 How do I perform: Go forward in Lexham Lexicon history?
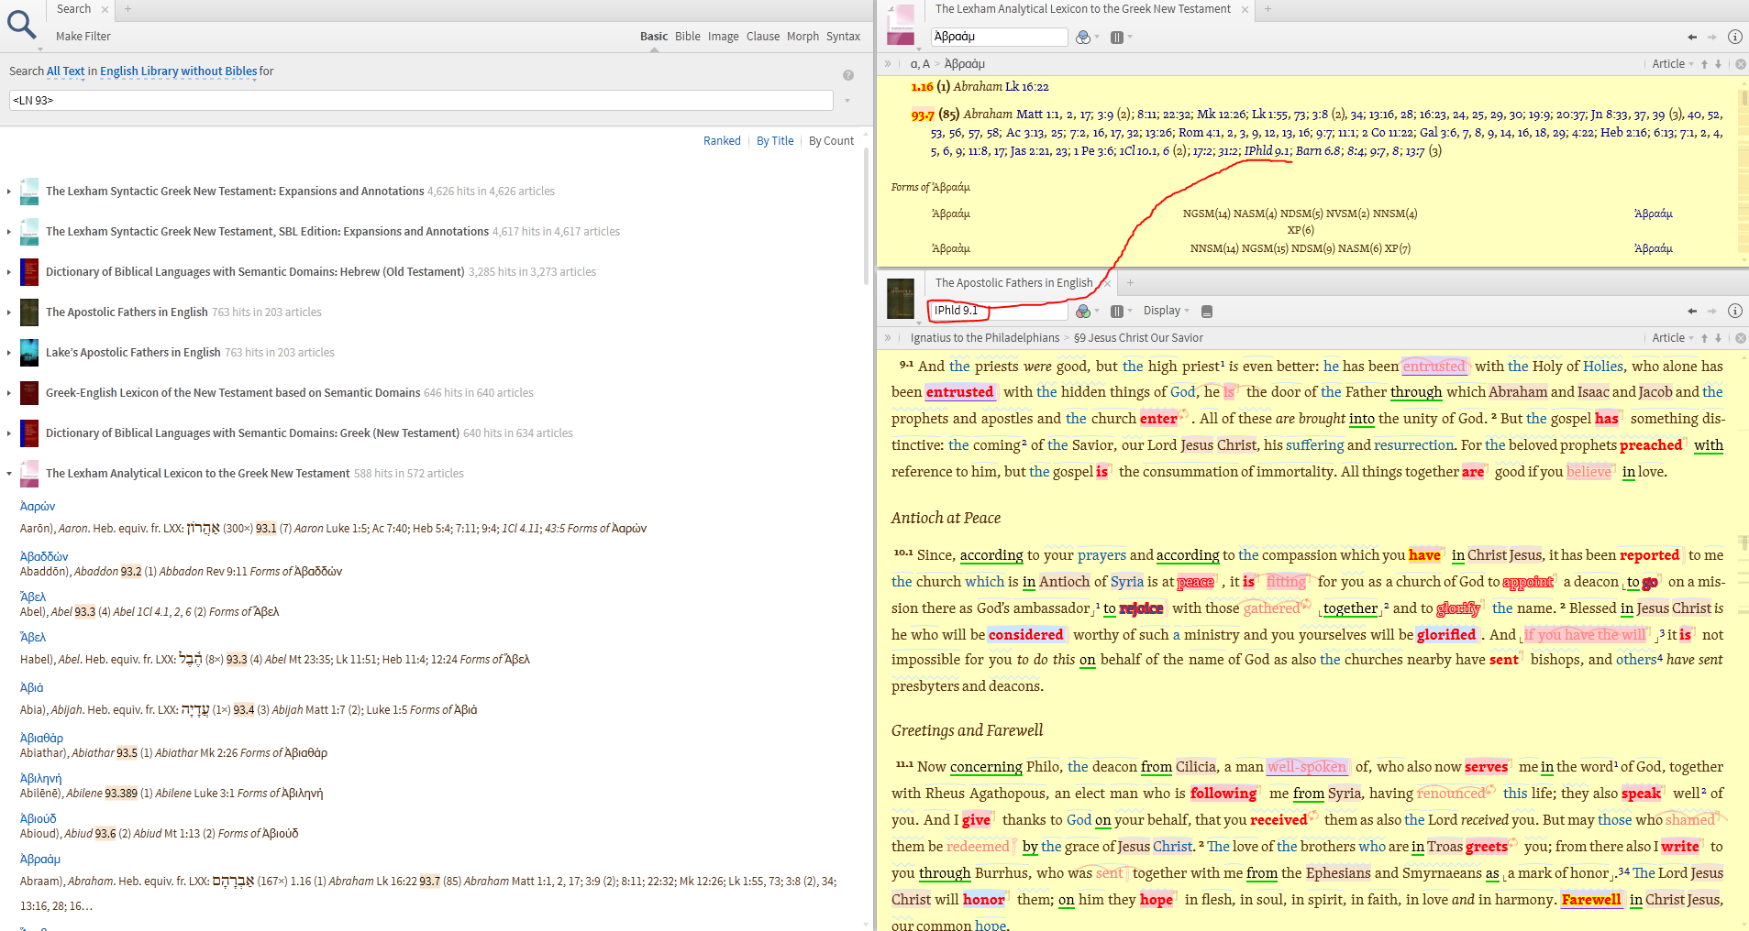(1711, 38)
